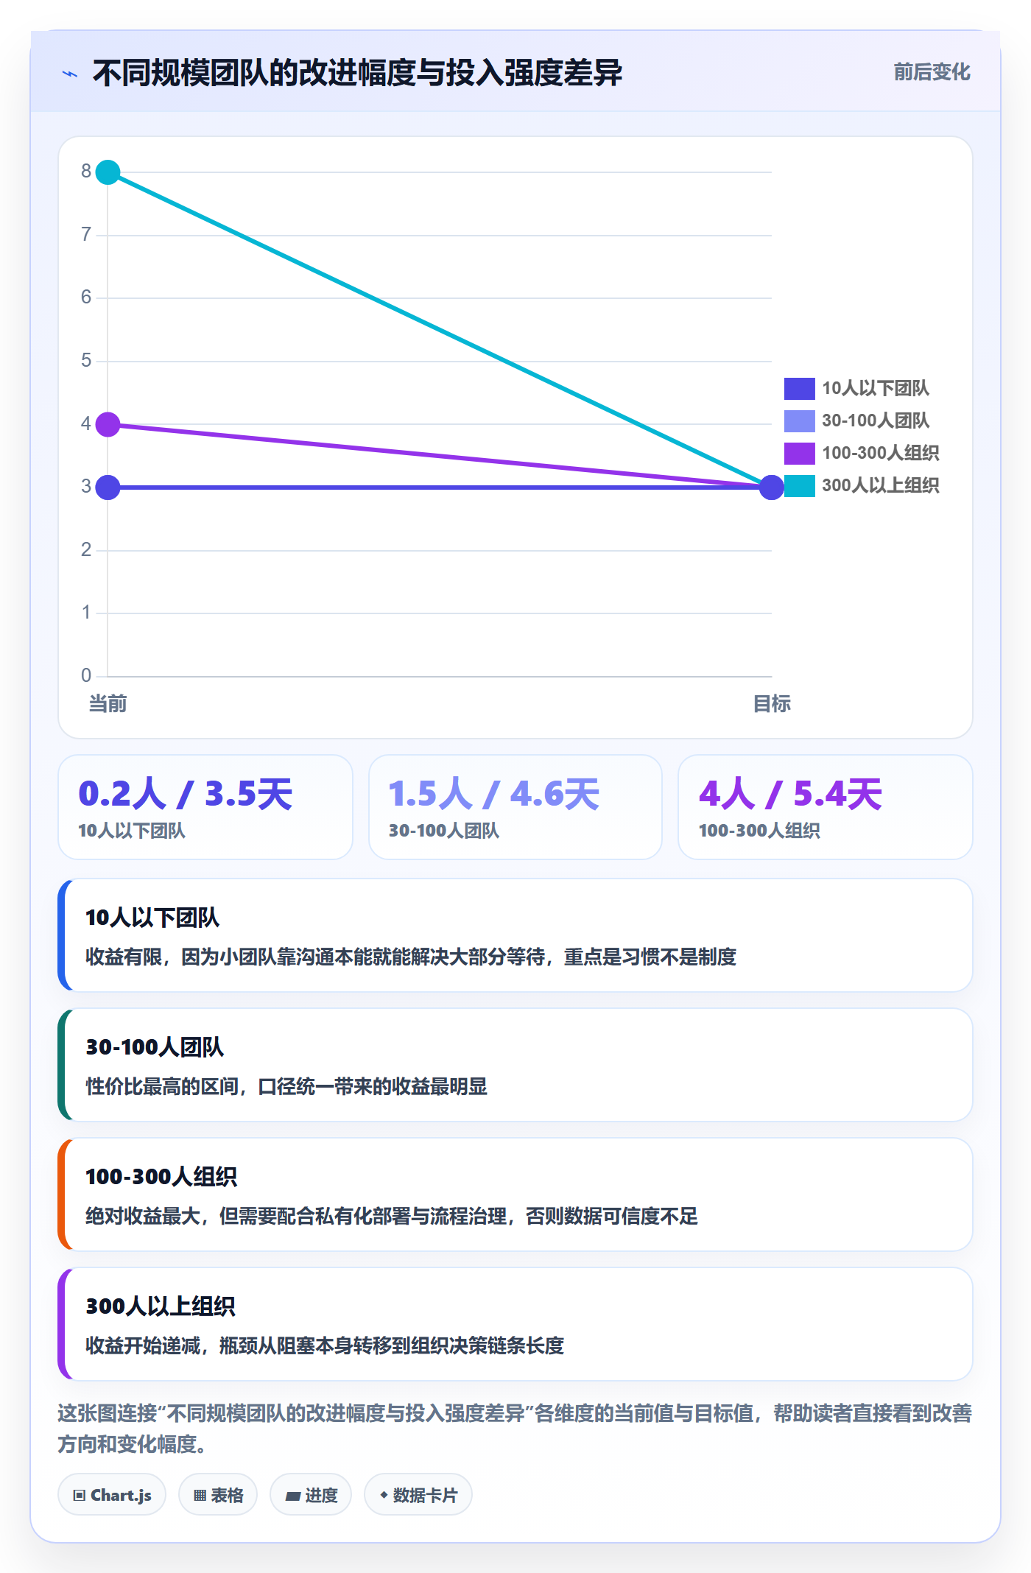The width and height of the screenshot is (1031, 1573).
Task: Click the chart description paragraph starting 这张图连接
Action: click(x=515, y=1429)
